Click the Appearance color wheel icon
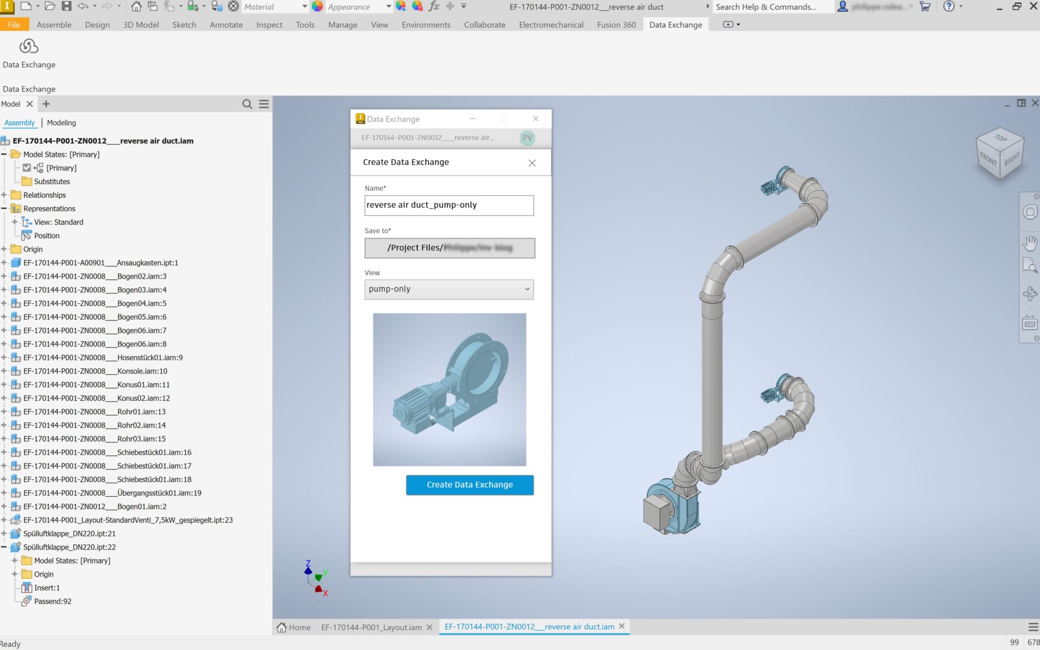Viewport: 1040px width, 650px height. [x=318, y=6]
